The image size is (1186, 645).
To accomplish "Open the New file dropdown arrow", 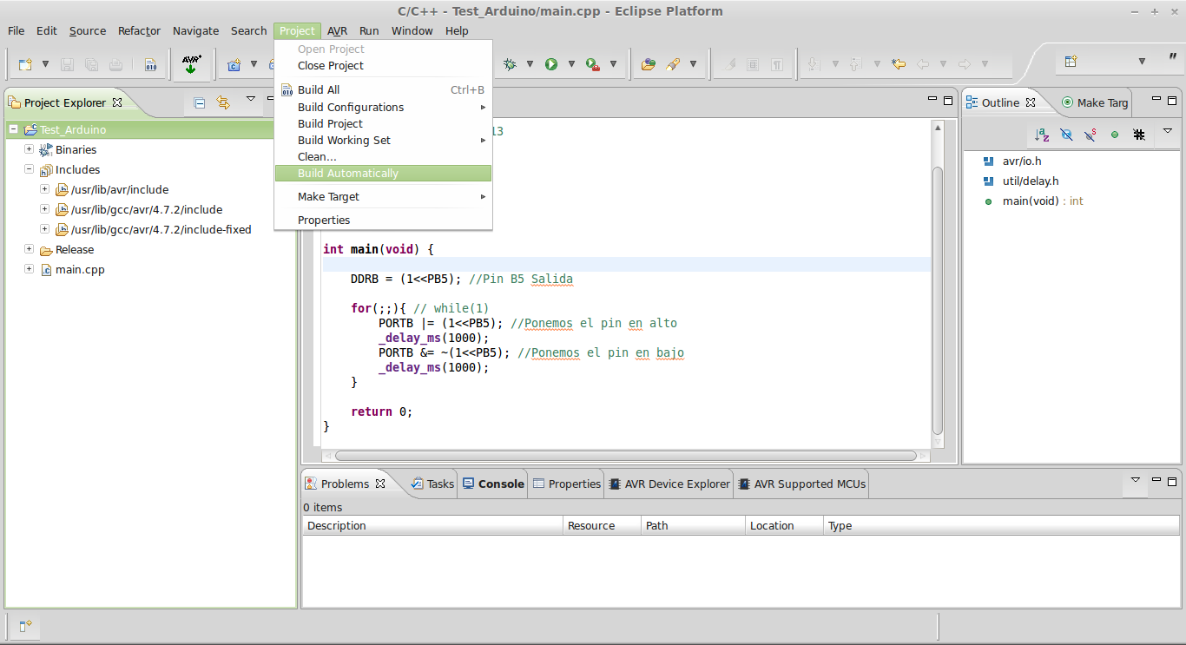I will (x=45, y=64).
